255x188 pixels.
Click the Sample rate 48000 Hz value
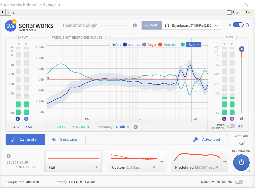33,182
